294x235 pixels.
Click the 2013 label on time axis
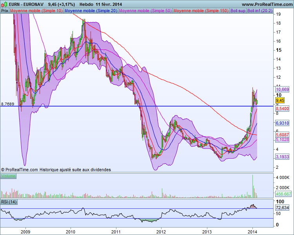point(207,232)
